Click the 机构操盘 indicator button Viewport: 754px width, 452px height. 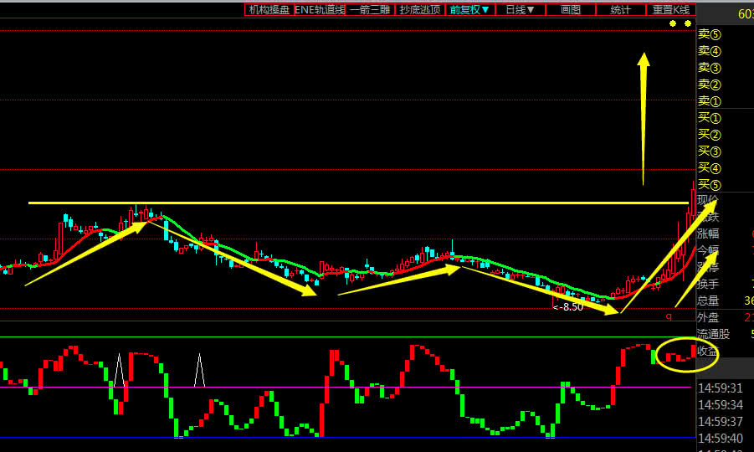(269, 10)
